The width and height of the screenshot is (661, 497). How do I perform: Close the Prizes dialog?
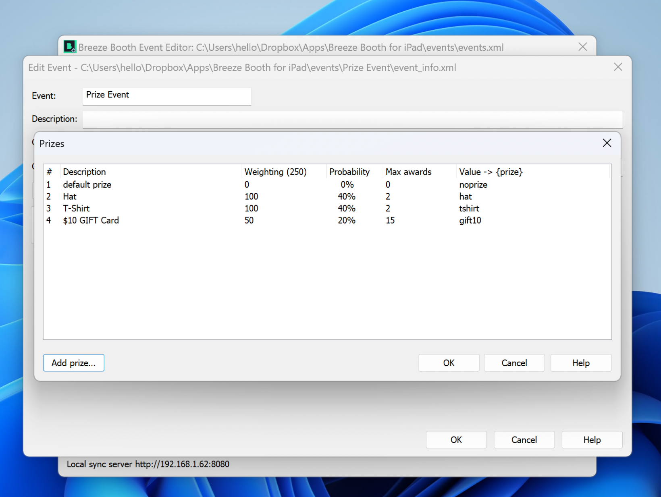pyautogui.click(x=607, y=143)
